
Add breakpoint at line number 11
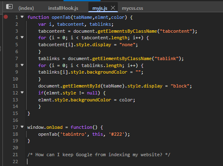tap(16, 86)
